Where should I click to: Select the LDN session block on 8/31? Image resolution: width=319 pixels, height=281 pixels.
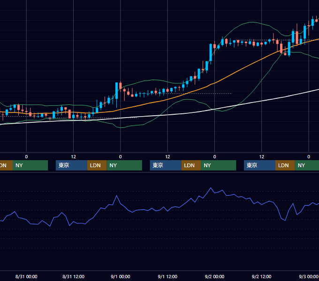tap(97, 165)
